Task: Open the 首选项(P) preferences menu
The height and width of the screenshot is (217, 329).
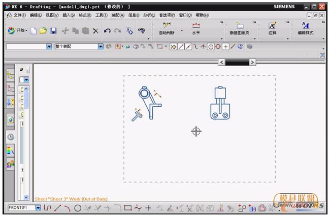Action: (x=167, y=15)
